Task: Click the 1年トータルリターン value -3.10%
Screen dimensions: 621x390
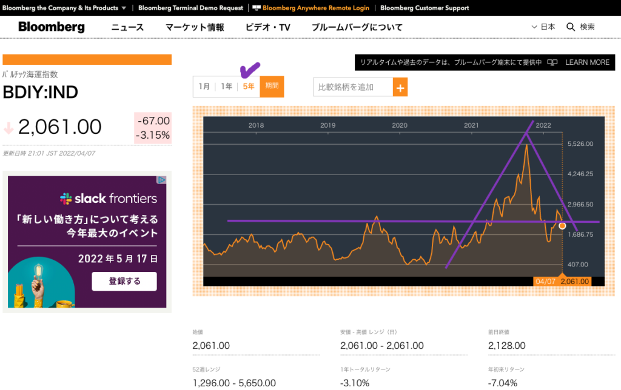Action: click(355, 383)
